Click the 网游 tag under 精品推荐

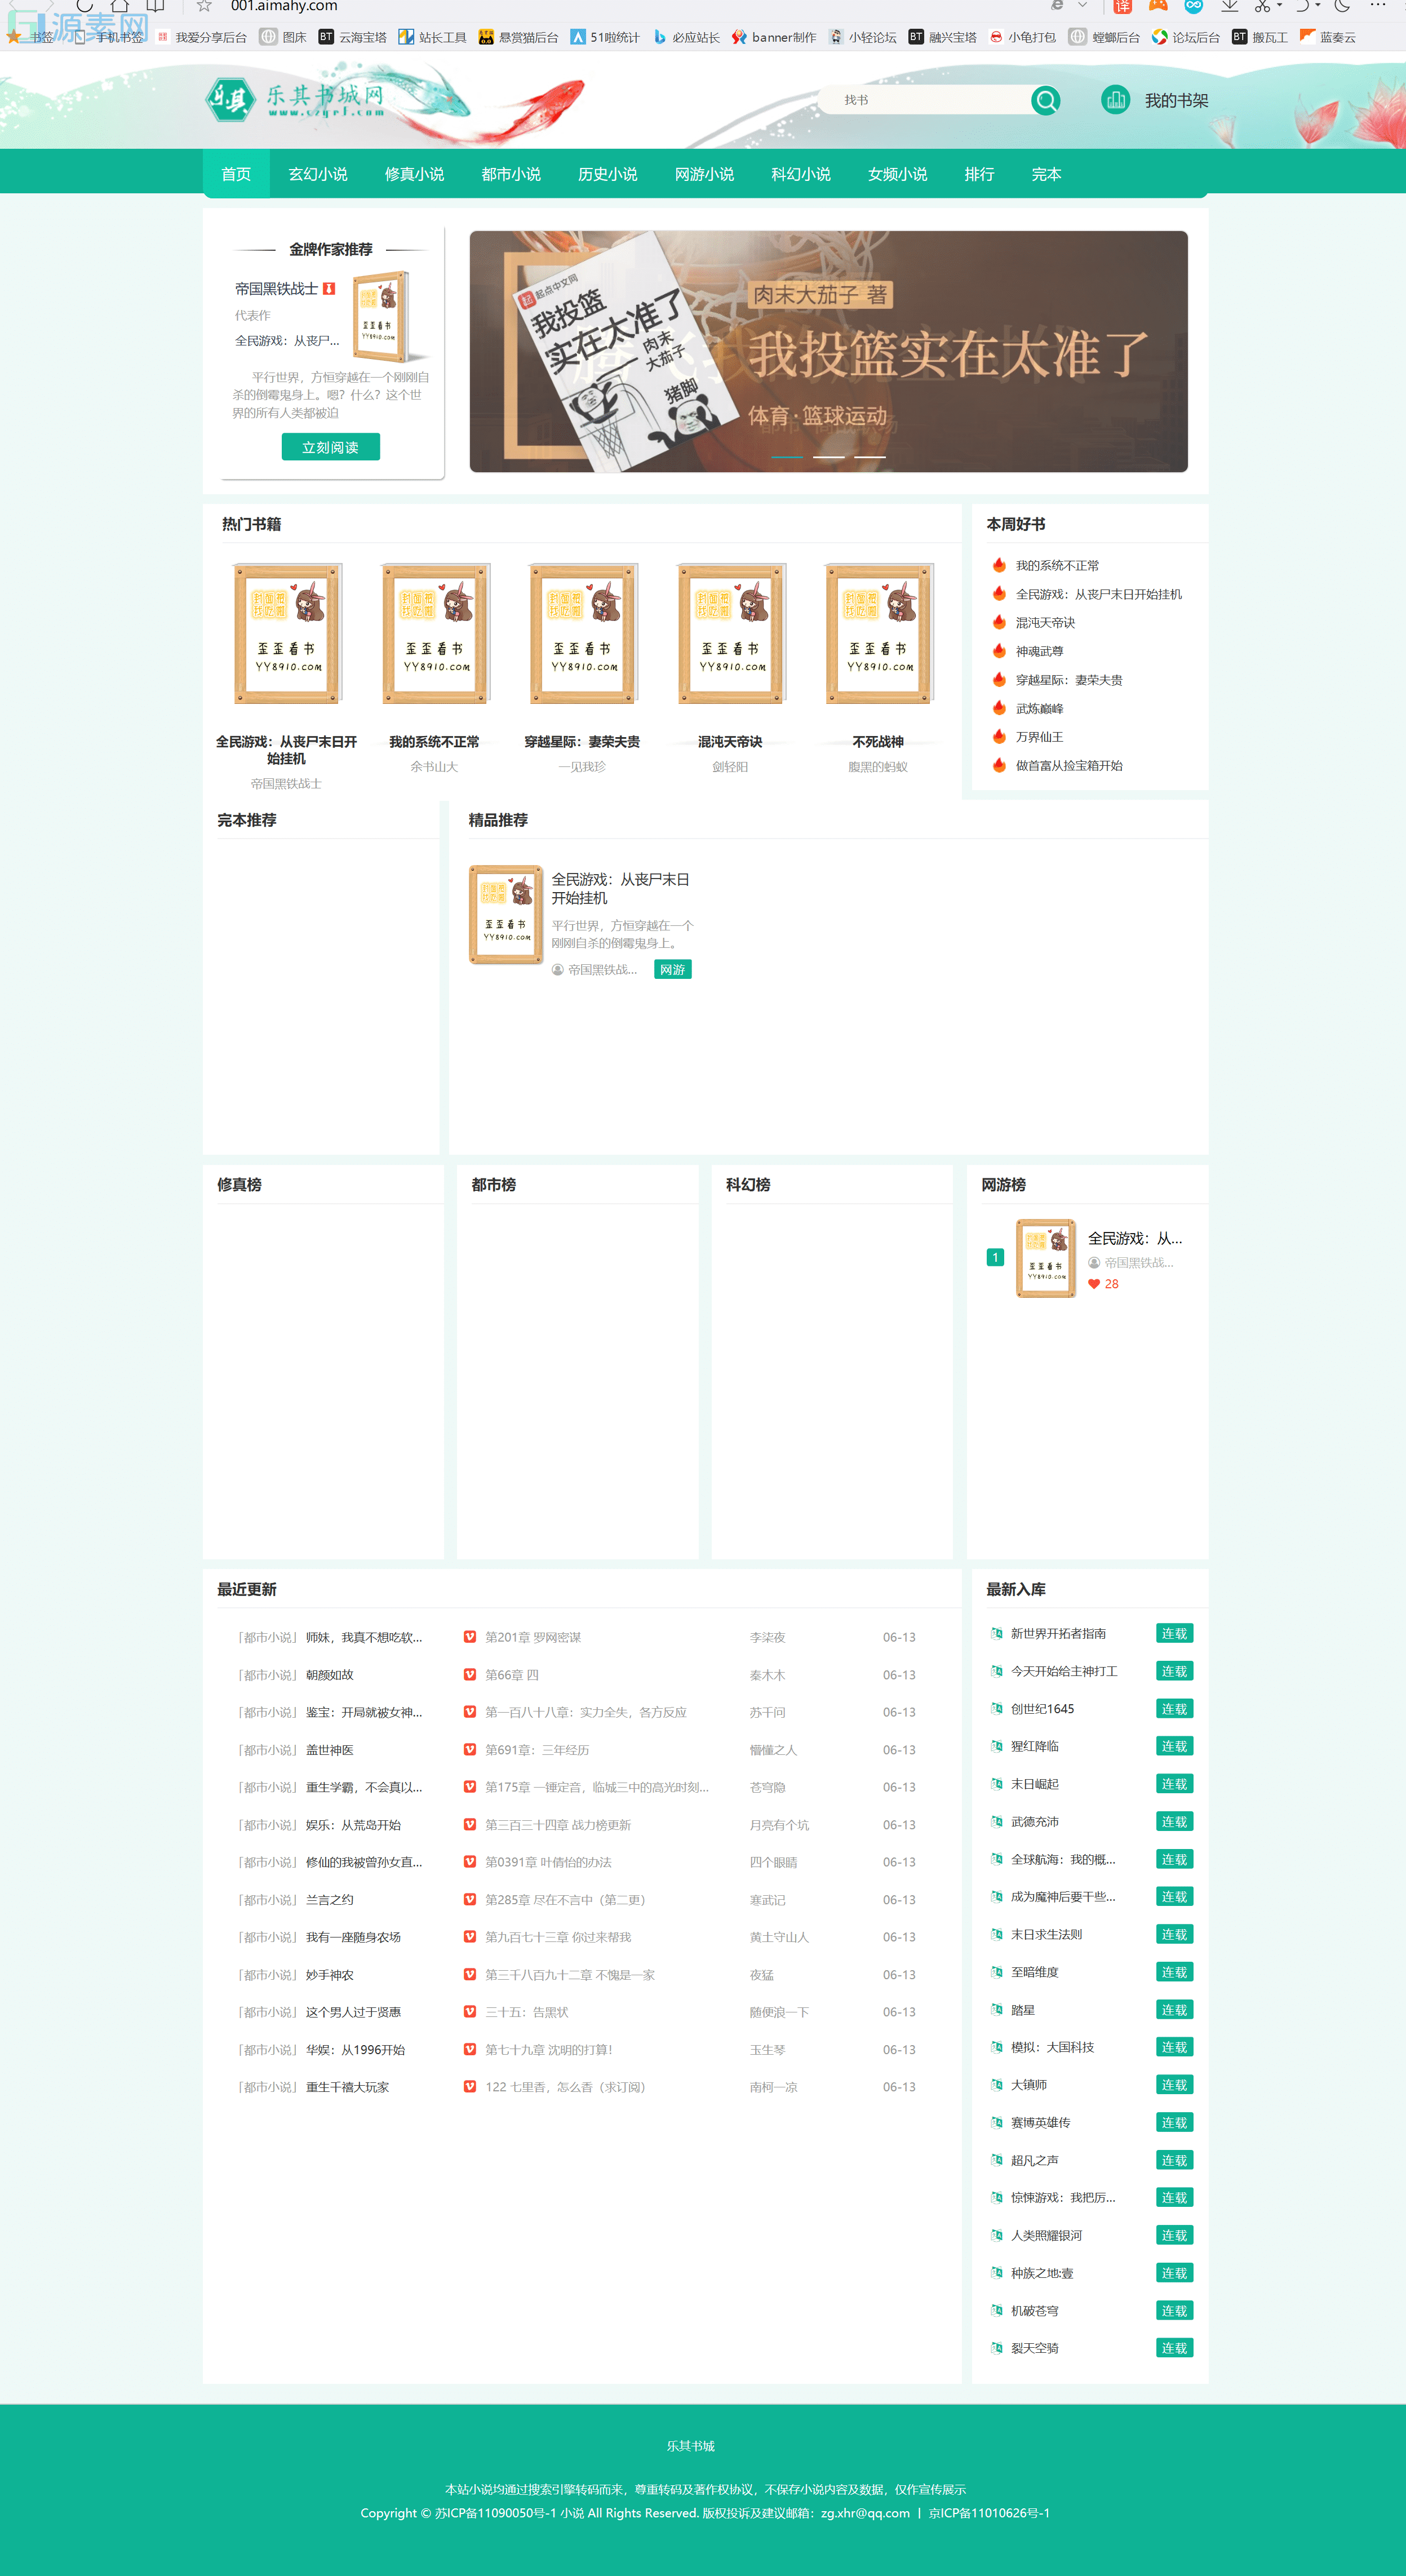click(x=672, y=969)
